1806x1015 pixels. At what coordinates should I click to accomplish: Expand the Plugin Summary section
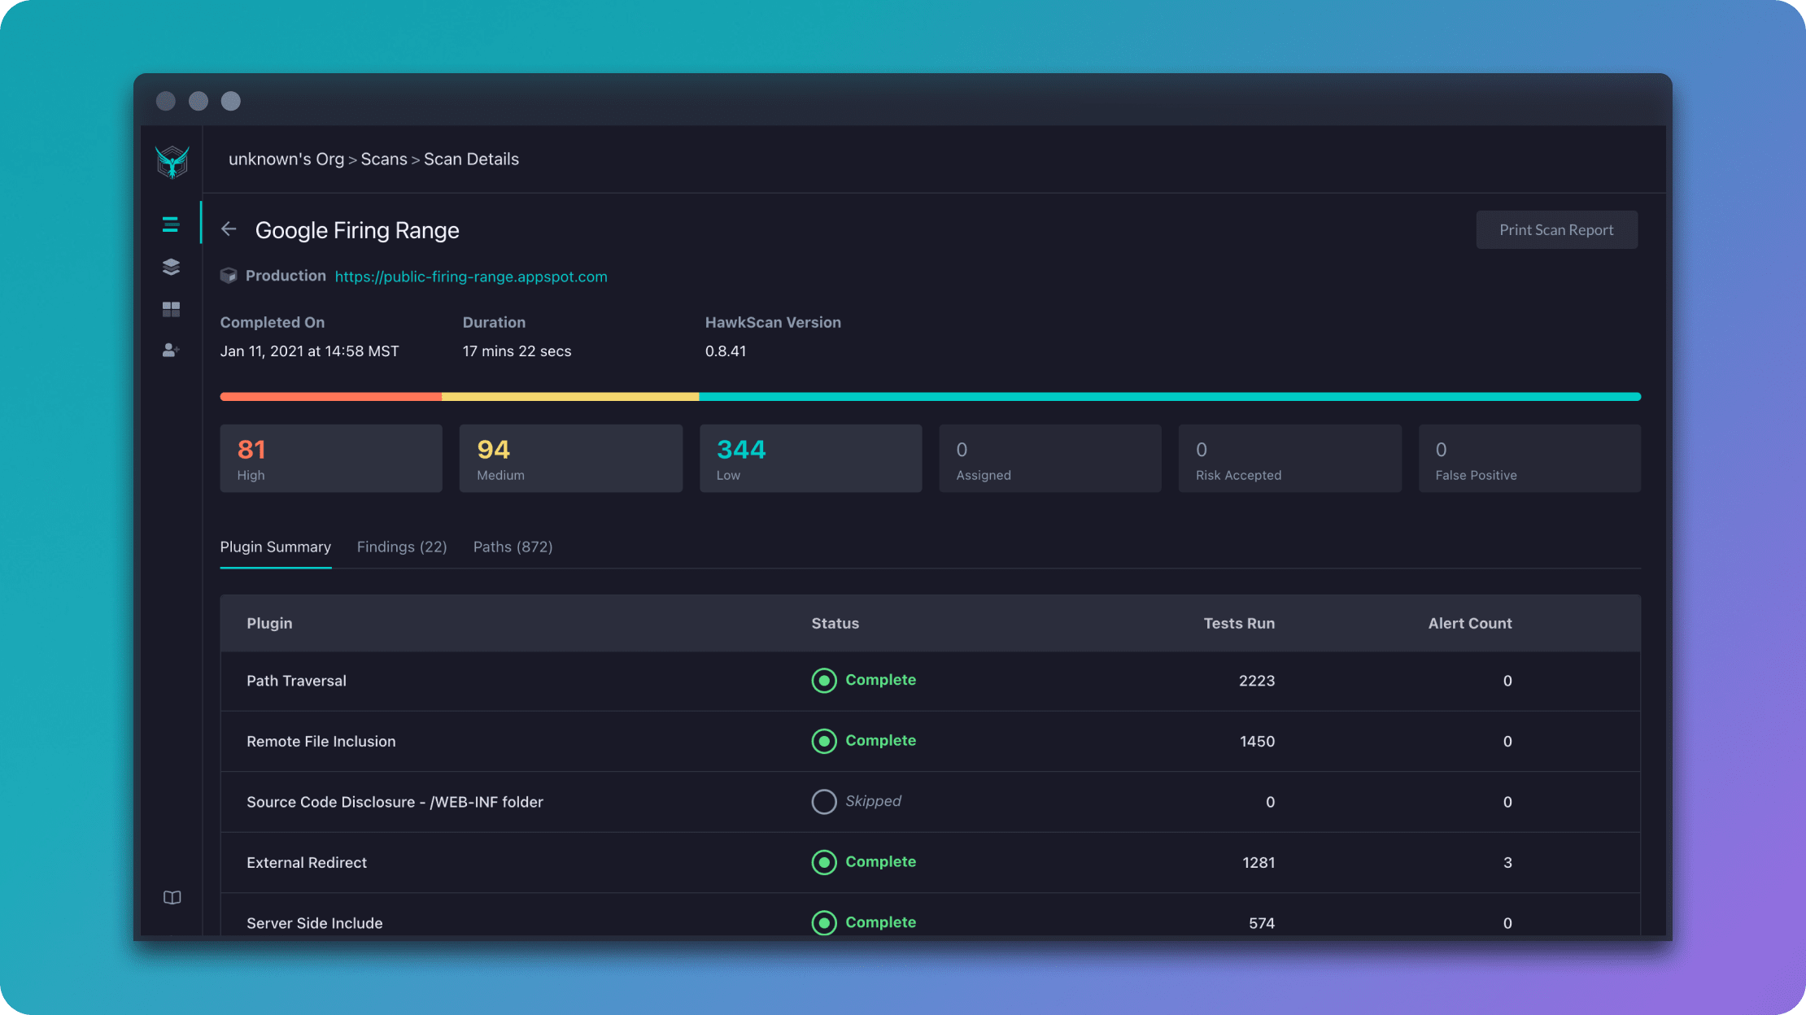click(x=275, y=547)
